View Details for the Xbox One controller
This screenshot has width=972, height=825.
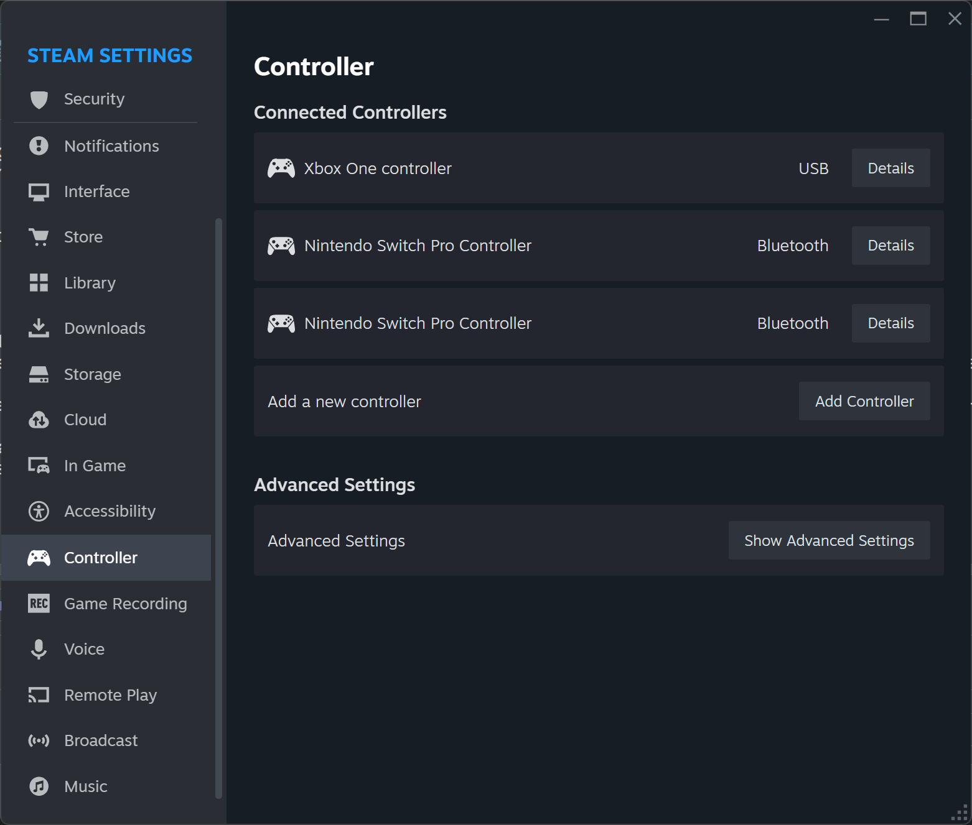(x=890, y=168)
